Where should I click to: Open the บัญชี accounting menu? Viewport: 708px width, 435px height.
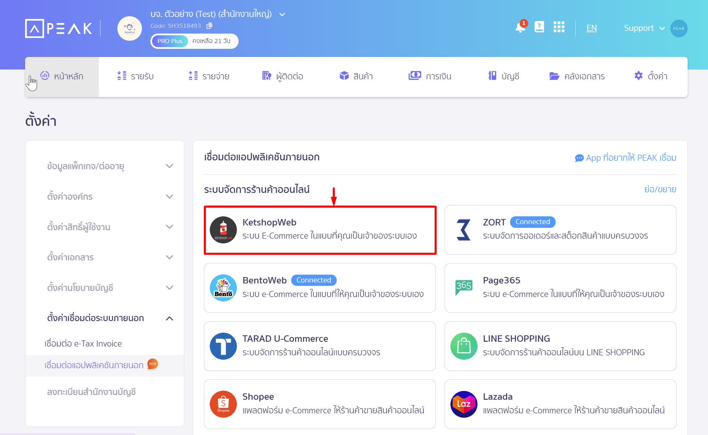coord(504,76)
